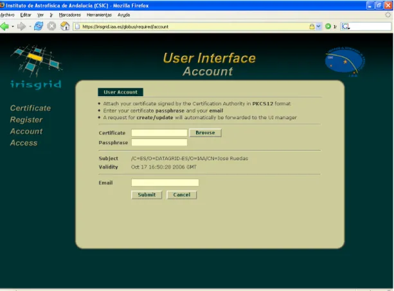This screenshot has height=291, width=394.
Task: Click the green Go button icon
Action: [x=328, y=26]
